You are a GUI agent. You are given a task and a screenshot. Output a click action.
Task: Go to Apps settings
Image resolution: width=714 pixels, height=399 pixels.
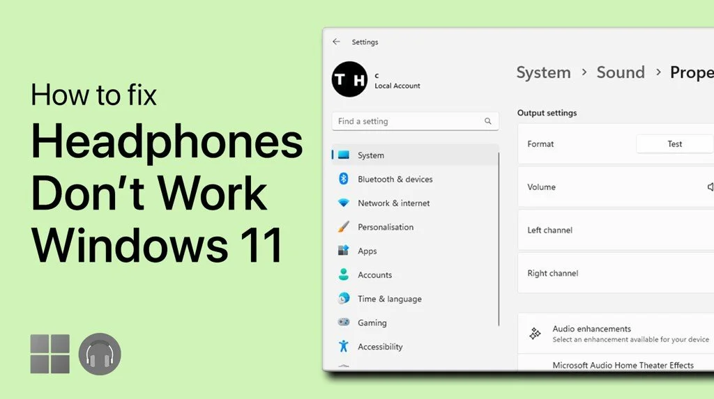[x=415, y=251]
